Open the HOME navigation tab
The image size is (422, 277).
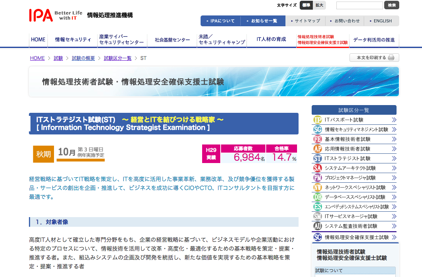tap(38, 40)
